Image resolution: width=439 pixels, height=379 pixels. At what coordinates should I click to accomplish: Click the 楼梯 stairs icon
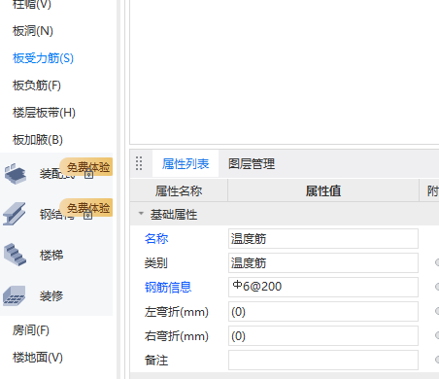15,255
